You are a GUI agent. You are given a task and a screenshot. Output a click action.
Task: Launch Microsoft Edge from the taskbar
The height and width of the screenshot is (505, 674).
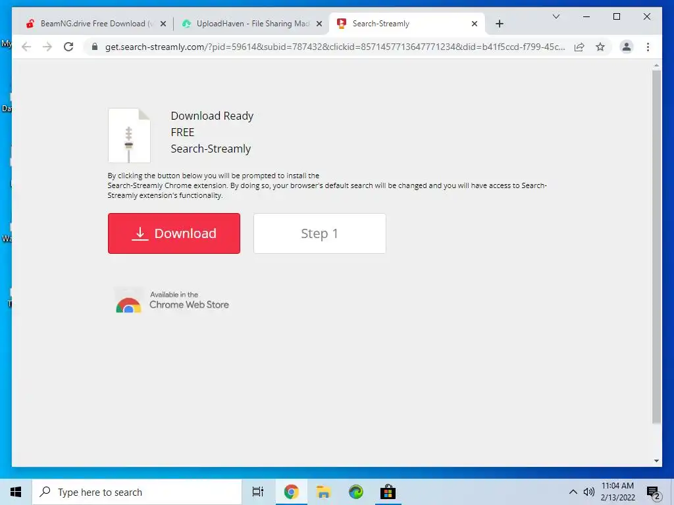[355, 492]
